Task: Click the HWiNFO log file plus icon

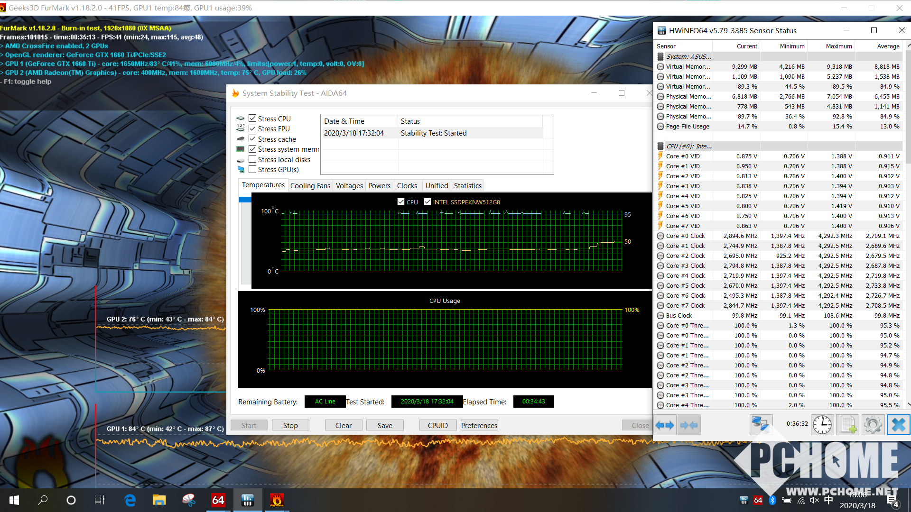Action: [x=847, y=424]
